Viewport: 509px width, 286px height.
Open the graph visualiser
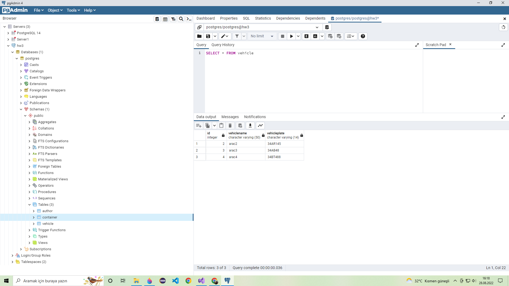pos(260,125)
